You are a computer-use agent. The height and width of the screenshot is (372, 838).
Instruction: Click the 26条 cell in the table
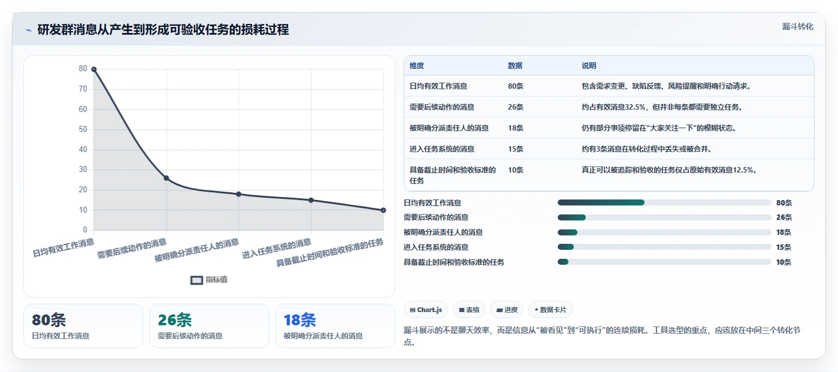(x=516, y=107)
